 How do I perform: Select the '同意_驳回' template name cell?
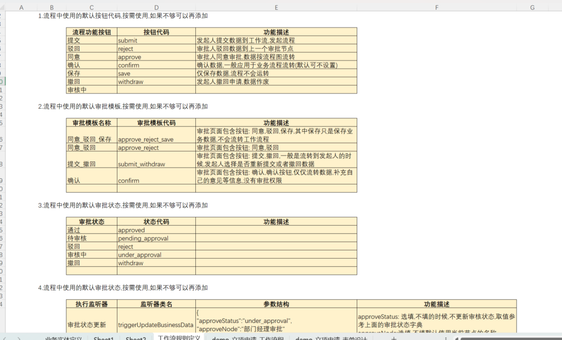point(92,147)
